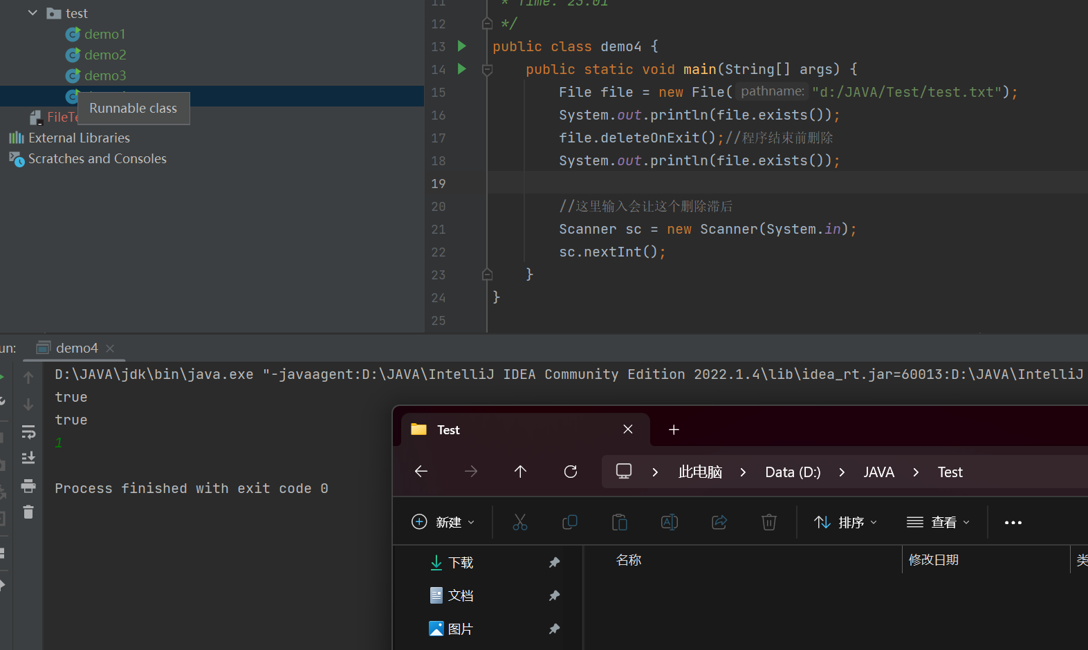Click the Delete trash icon in Explorer toolbar
This screenshot has height=650, width=1088.
(x=769, y=522)
